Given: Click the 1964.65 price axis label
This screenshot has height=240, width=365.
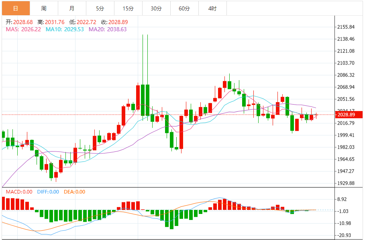Looking at the screenshot, I should click(346, 159).
